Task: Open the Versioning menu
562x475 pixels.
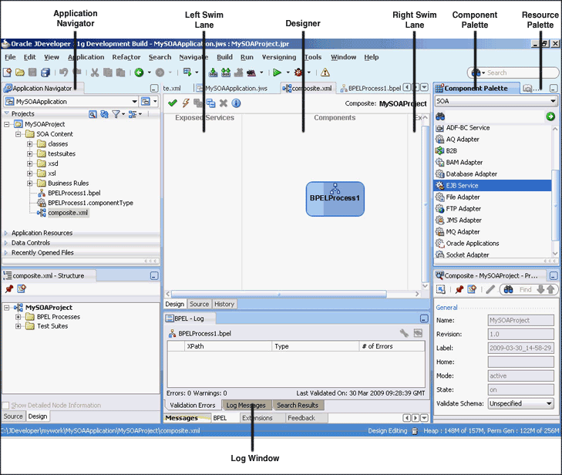Action: pos(279,57)
